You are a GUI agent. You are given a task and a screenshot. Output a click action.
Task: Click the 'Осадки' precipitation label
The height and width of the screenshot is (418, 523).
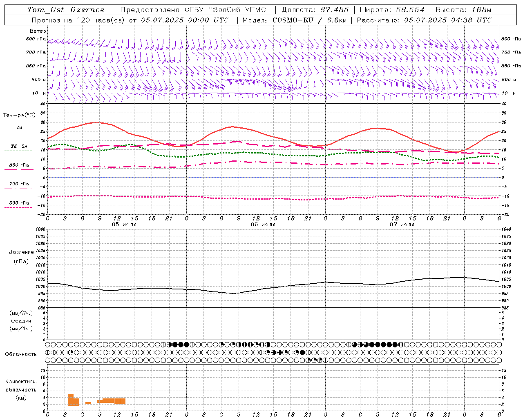[21, 321]
